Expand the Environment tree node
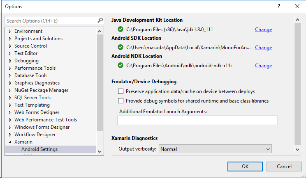306x178 pixels. pos(10,31)
